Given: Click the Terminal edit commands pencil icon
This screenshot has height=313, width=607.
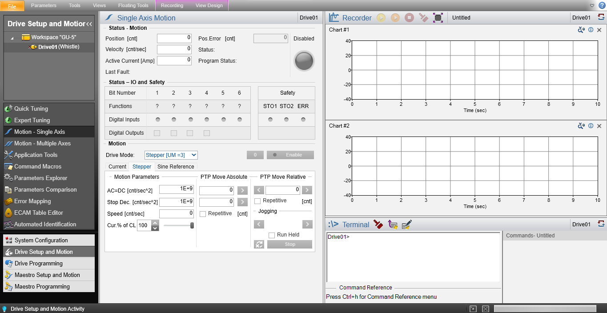Looking at the screenshot, I should 406,225.
